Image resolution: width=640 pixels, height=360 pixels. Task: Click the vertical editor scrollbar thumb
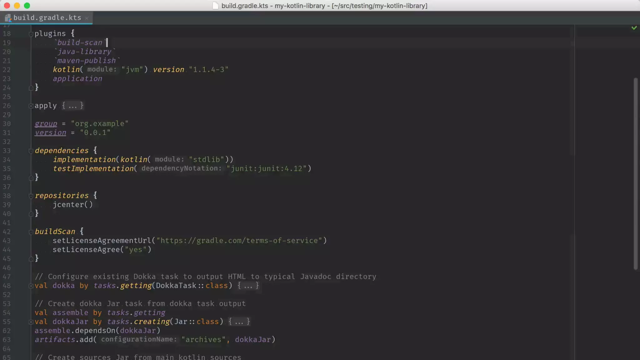[635, 173]
